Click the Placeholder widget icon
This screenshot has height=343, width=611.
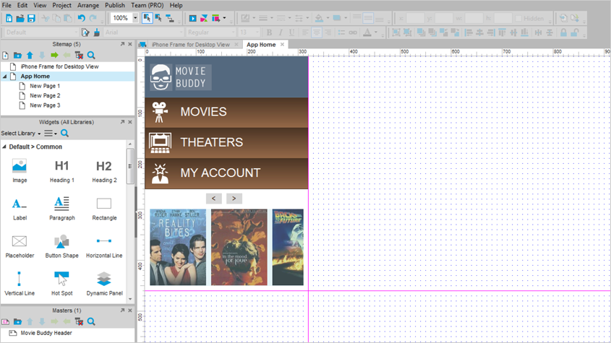pos(20,241)
